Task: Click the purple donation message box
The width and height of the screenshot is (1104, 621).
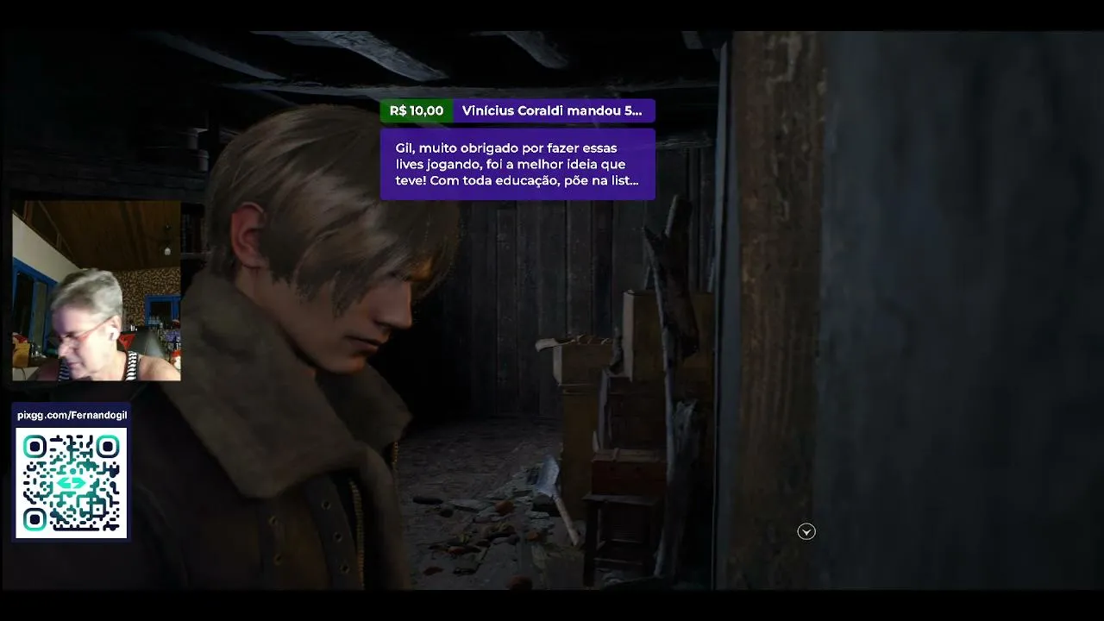Action: click(517, 164)
